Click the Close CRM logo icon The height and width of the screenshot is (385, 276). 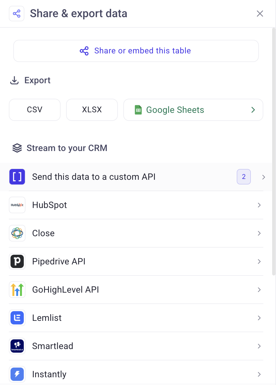(x=17, y=233)
